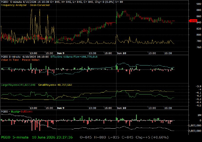The image size is (202, 142).
Task: Click the -4.1 value on the players axis
Action: (198, 92)
